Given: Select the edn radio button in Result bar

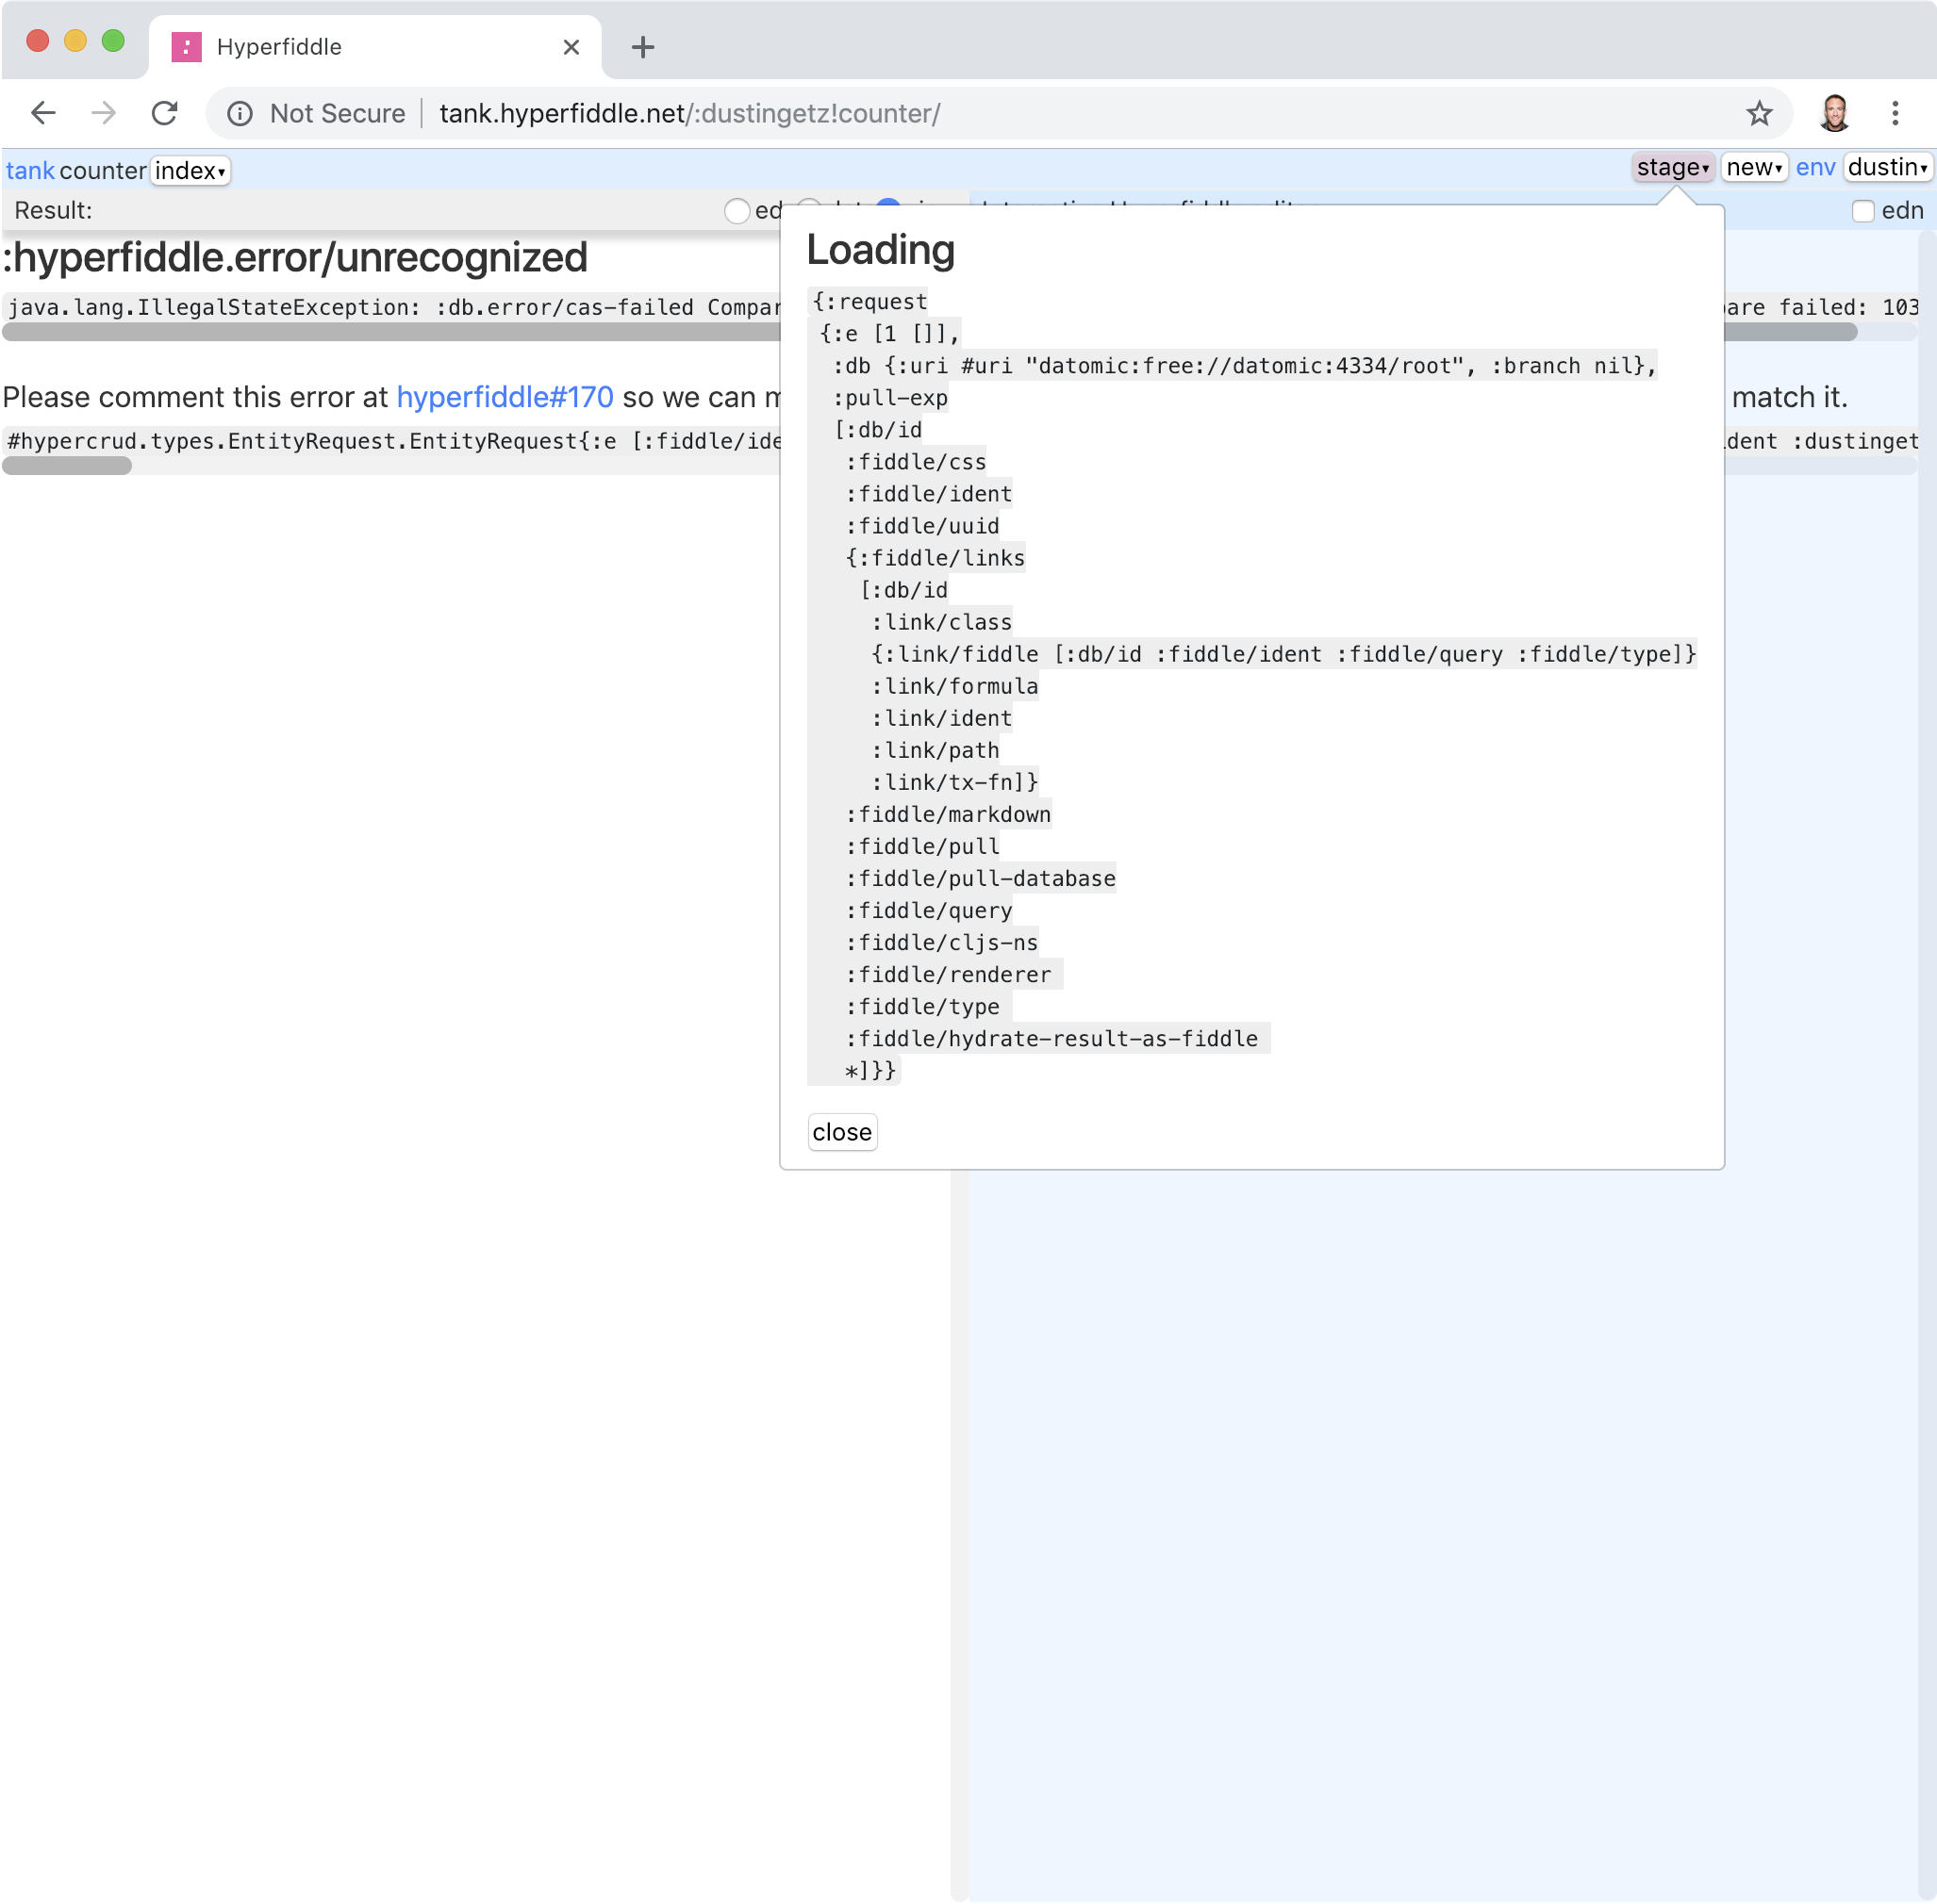Looking at the screenshot, I should [x=737, y=211].
